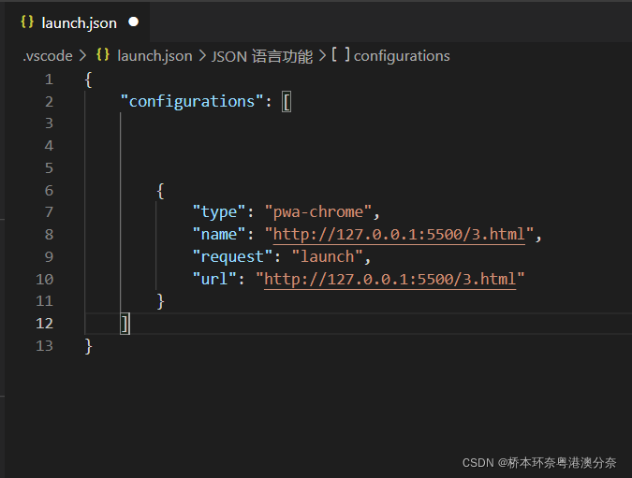
Task: Expand chevron after launch.json breadcrumb
Action: point(202,55)
